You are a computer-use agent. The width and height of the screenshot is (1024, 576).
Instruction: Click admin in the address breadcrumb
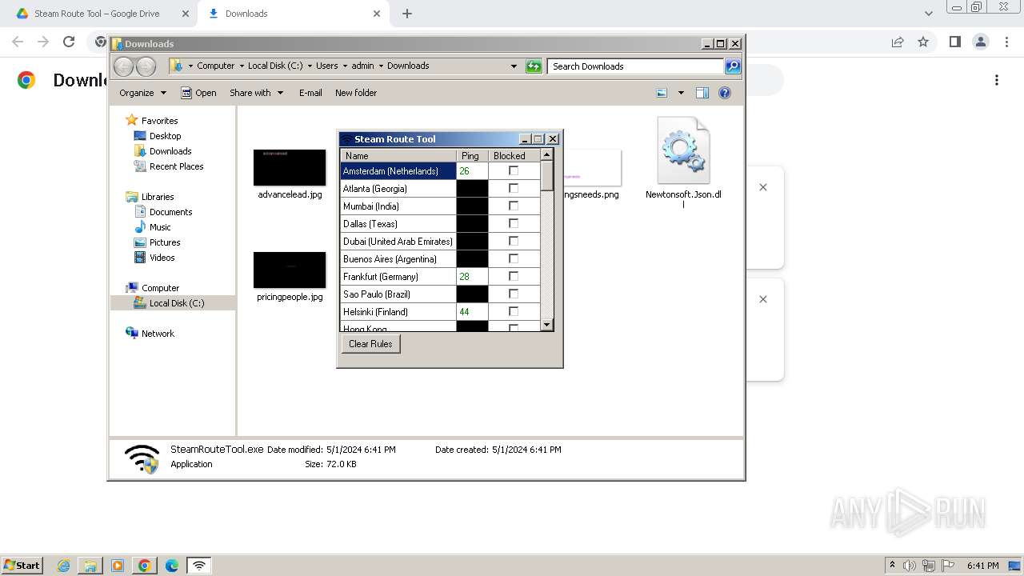tap(362, 66)
